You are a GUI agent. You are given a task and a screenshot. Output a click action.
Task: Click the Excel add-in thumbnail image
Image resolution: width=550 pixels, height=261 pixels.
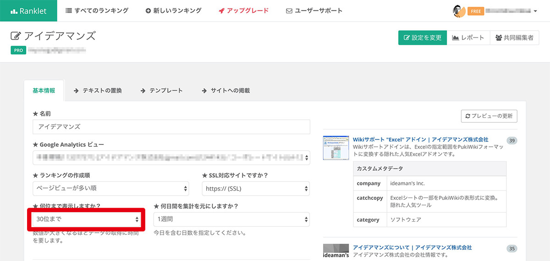click(x=335, y=147)
